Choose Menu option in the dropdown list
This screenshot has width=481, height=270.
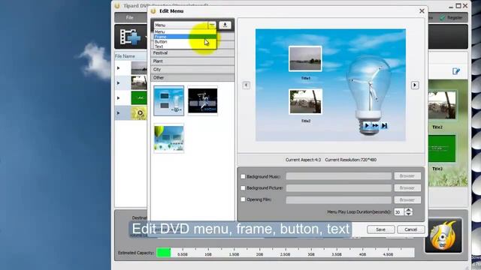pyautogui.click(x=185, y=31)
